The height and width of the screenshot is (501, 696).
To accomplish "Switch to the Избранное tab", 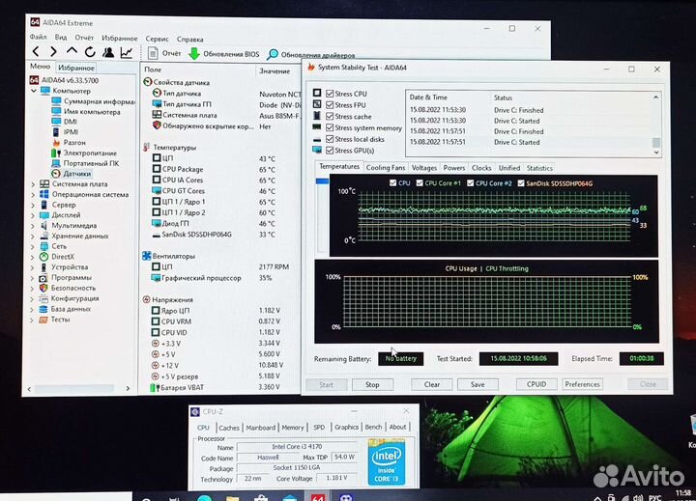I will click(76, 68).
